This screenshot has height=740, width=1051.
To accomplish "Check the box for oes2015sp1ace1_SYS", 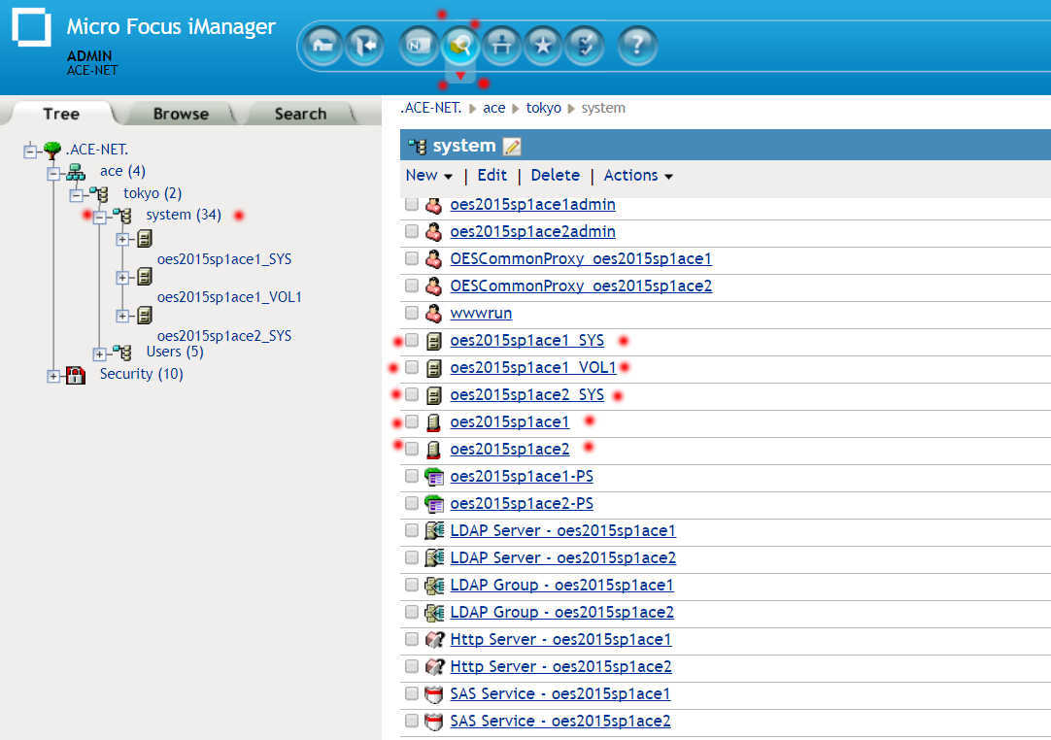I will (412, 340).
